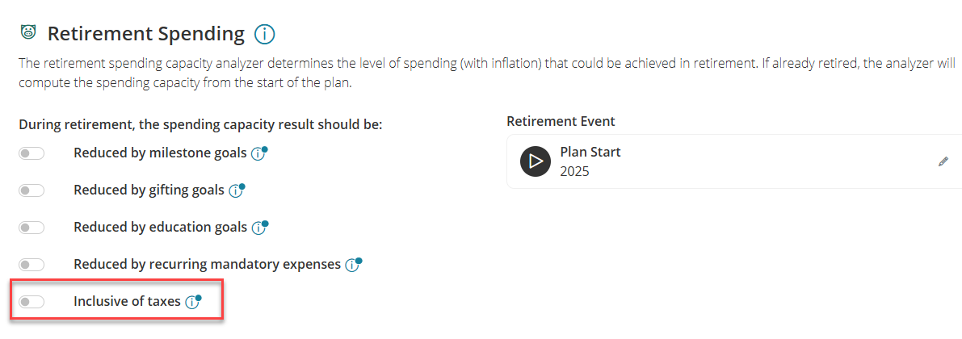Viewport: 962px width, 339px height.
Task: Enable the recurring mandatory expenses toggle
Action: [x=32, y=265]
